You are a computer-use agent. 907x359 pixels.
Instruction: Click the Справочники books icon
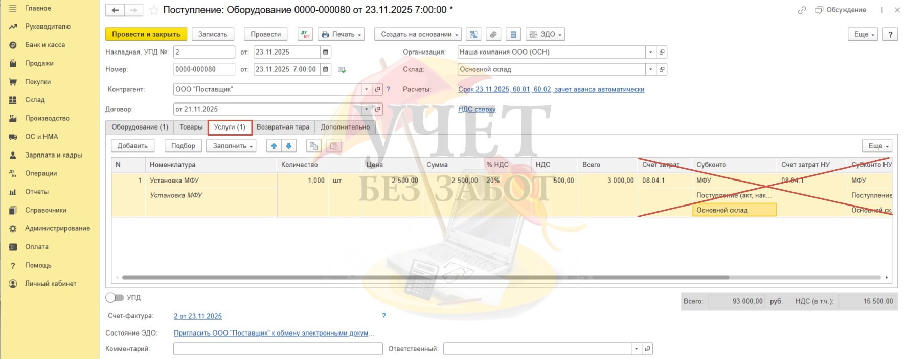pos(13,210)
